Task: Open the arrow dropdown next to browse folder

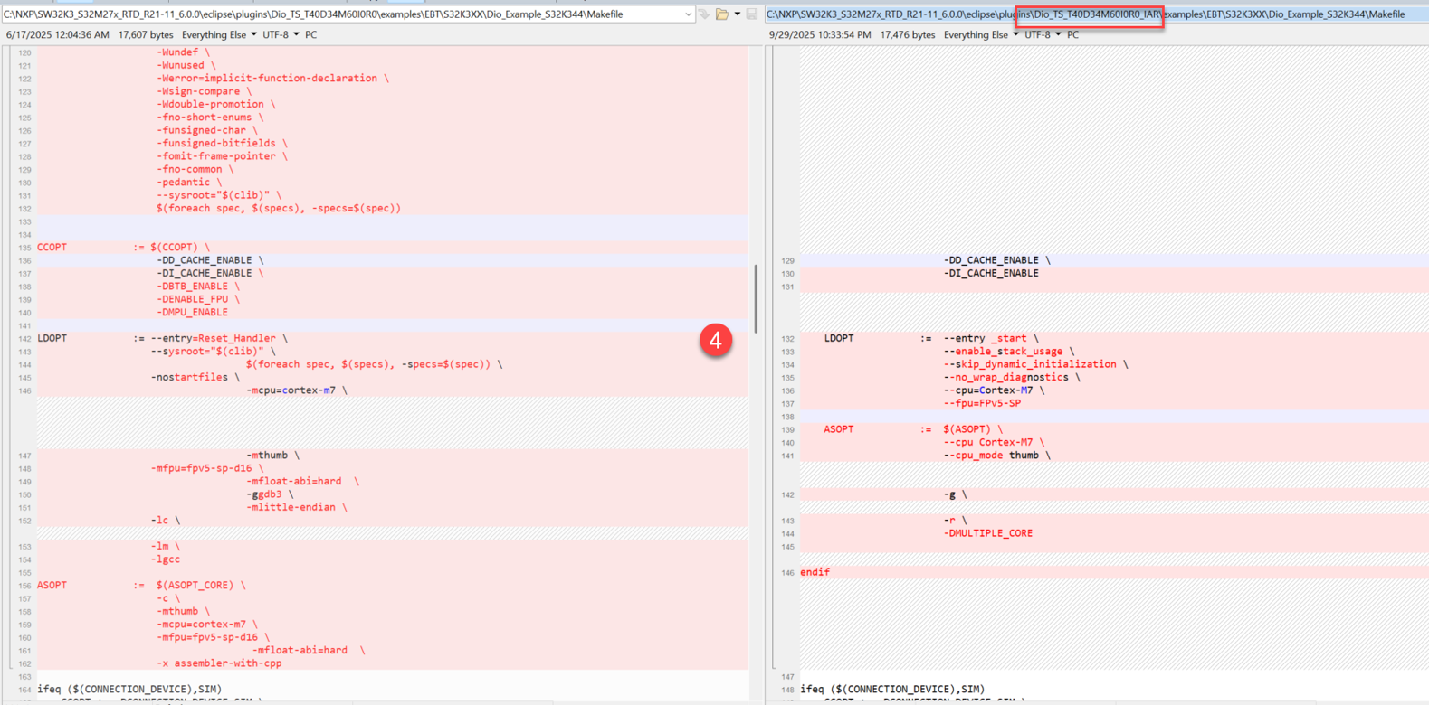Action: click(x=737, y=14)
